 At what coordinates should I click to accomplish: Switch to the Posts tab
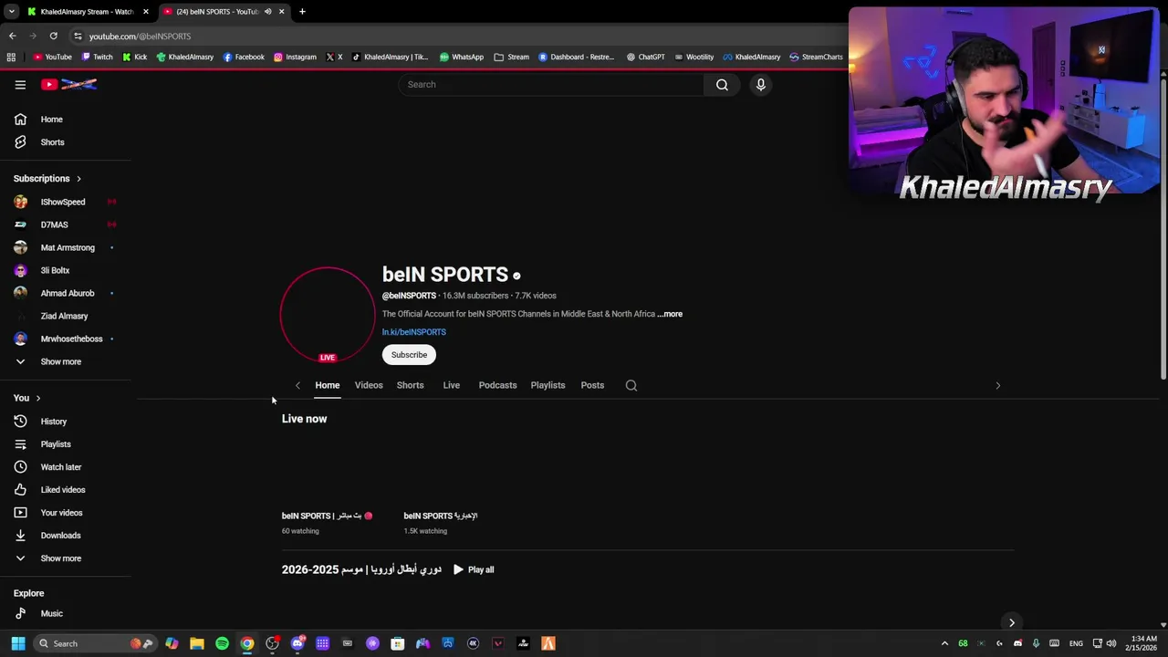click(592, 385)
